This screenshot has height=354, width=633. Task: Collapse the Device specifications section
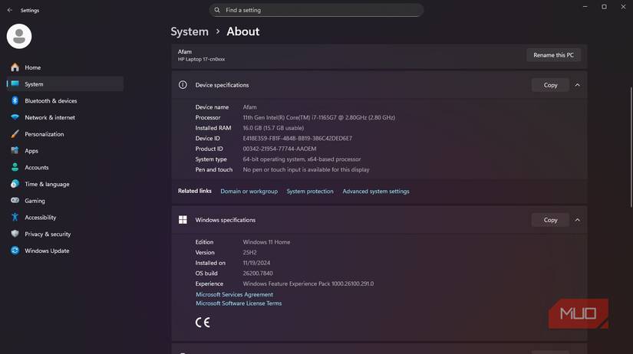pos(577,85)
